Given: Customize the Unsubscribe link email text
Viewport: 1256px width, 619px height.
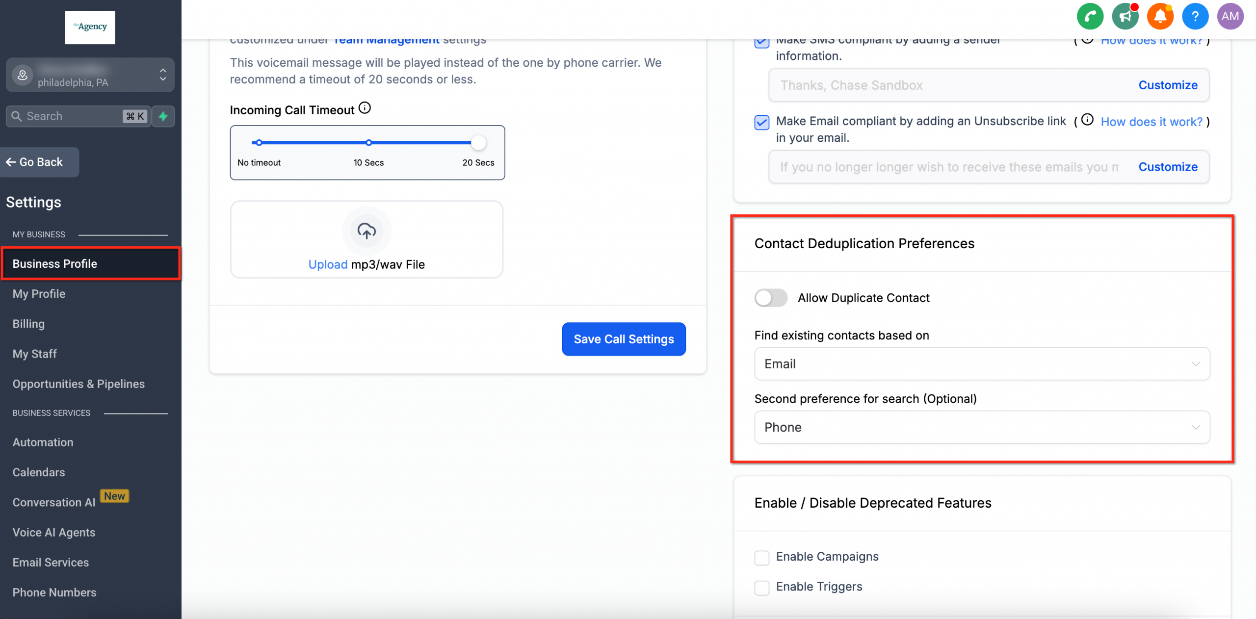Looking at the screenshot, I should (x=1168, y=167).
